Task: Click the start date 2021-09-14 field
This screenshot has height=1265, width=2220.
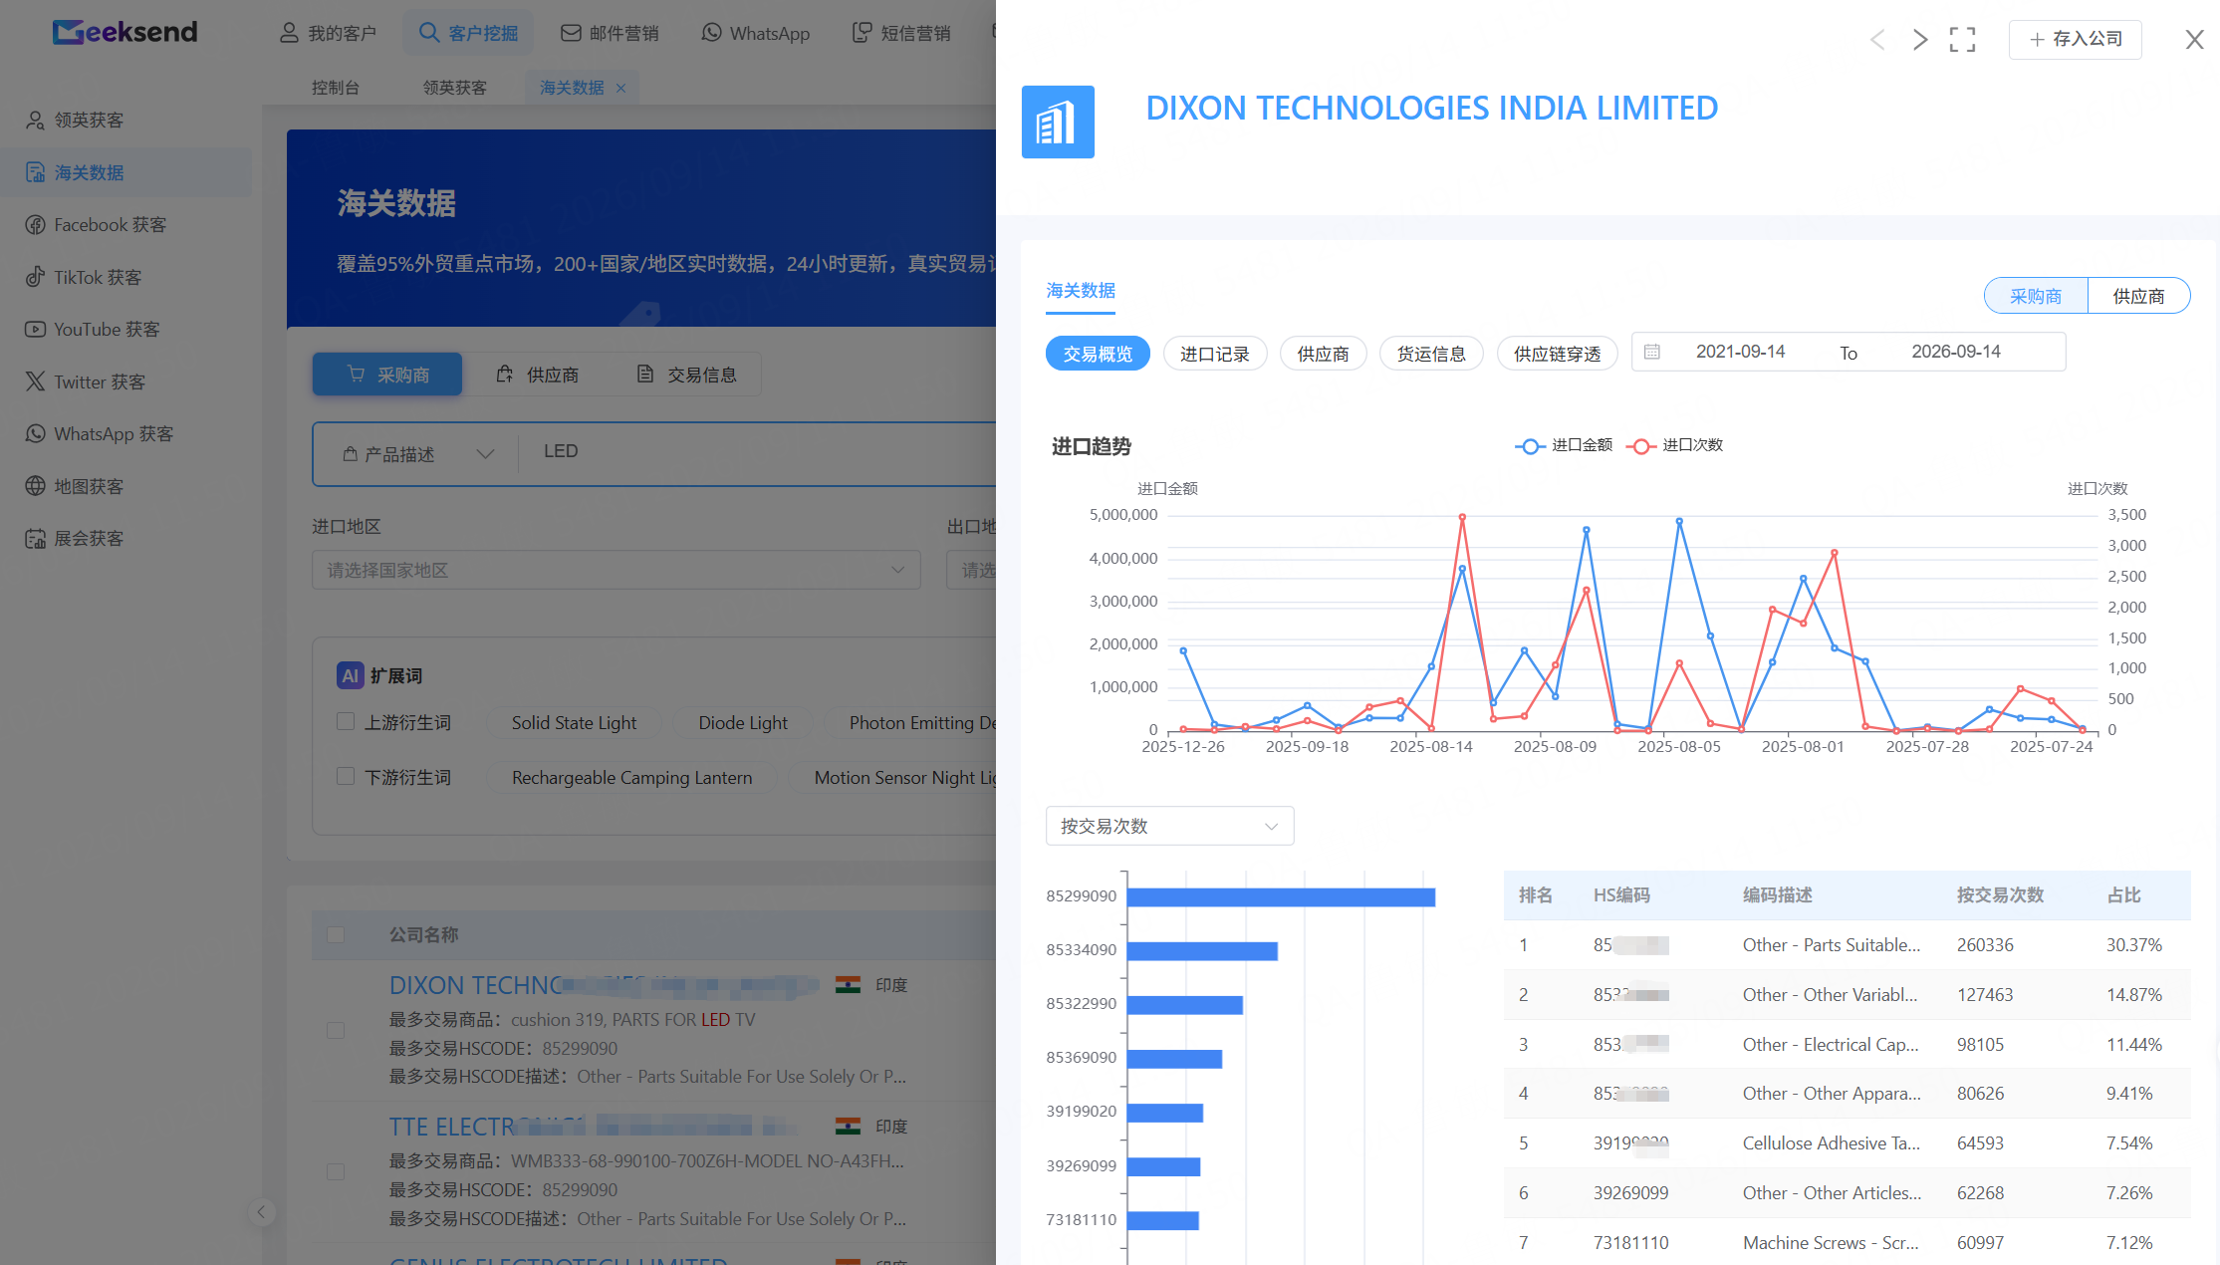Action: 1740,352
